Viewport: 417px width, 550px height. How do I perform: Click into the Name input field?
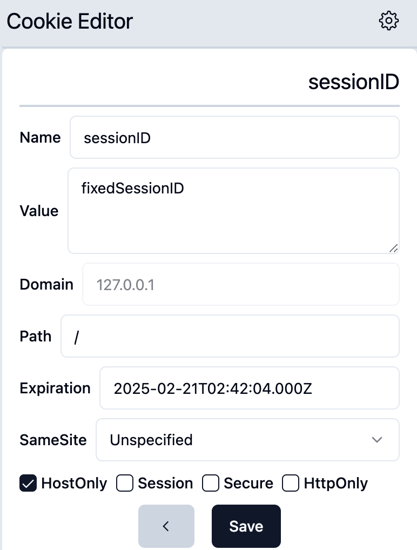[234, 138]
